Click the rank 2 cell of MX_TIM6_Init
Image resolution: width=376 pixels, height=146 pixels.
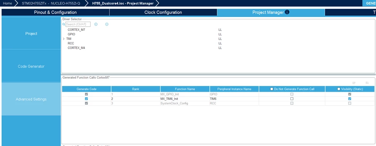pos(136,99)
